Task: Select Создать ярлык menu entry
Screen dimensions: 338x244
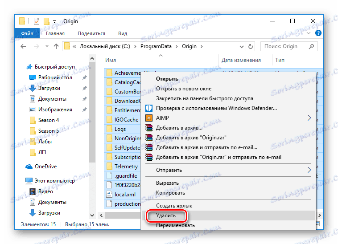Action: 228,206
